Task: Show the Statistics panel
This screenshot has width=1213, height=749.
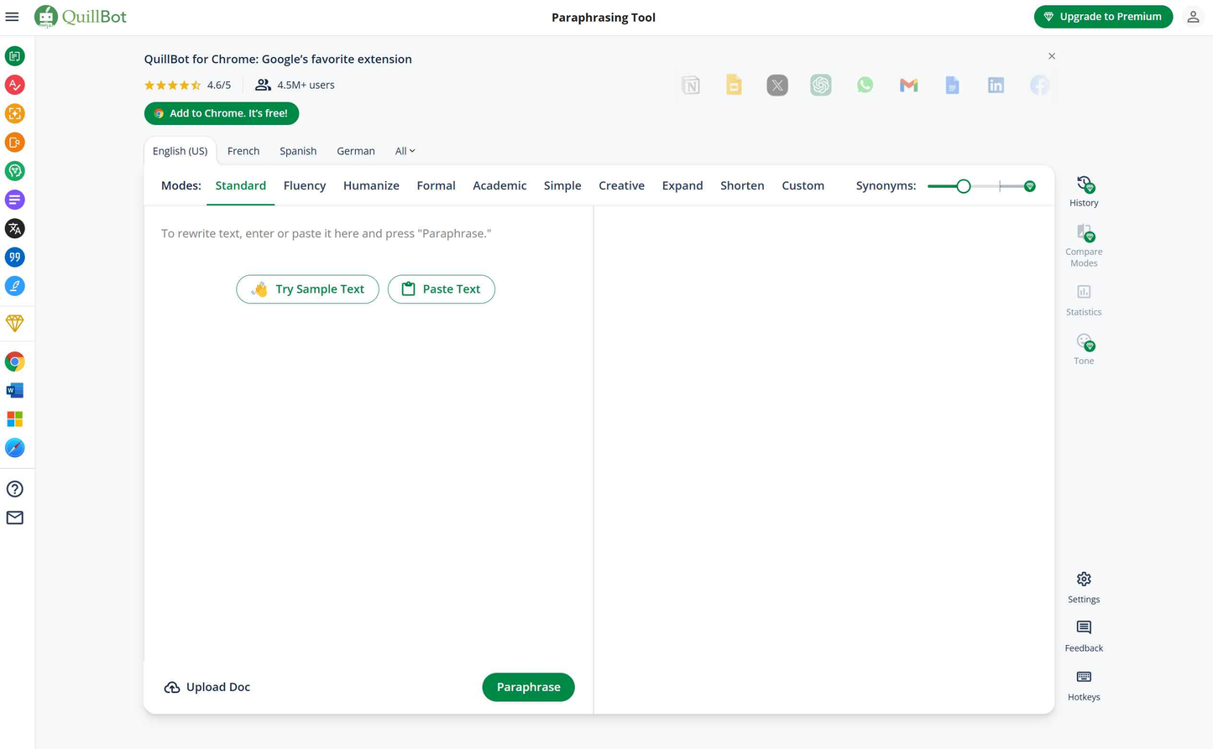Action: click(x=1084, y=300)
